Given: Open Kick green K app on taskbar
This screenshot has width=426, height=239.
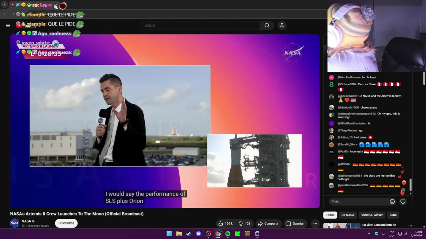Looking at the screenshot, I should point(238,234).
